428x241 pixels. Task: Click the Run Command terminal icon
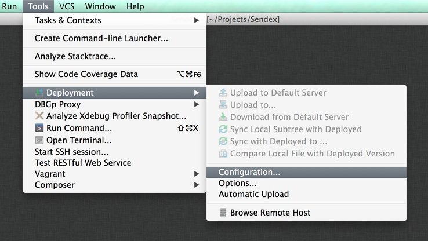click(x=39, y=128)
